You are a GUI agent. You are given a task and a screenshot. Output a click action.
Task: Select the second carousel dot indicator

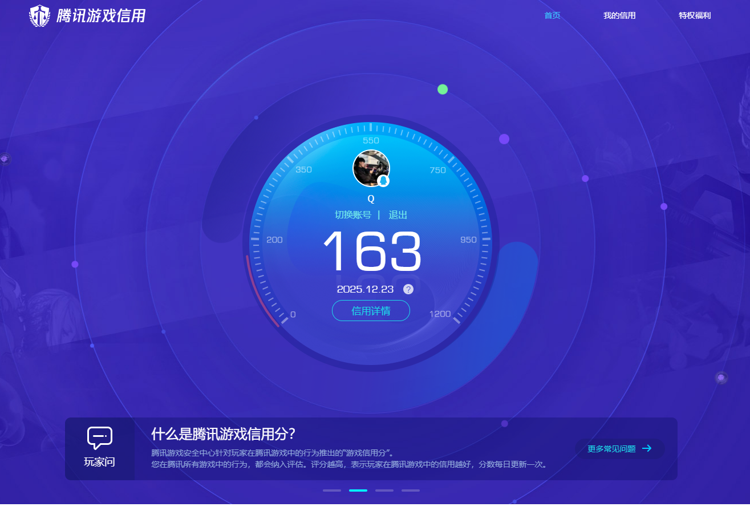pos(358,490)
